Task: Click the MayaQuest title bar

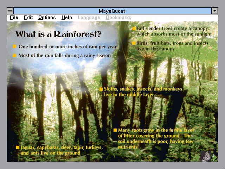Action: [x=112, y=11]
